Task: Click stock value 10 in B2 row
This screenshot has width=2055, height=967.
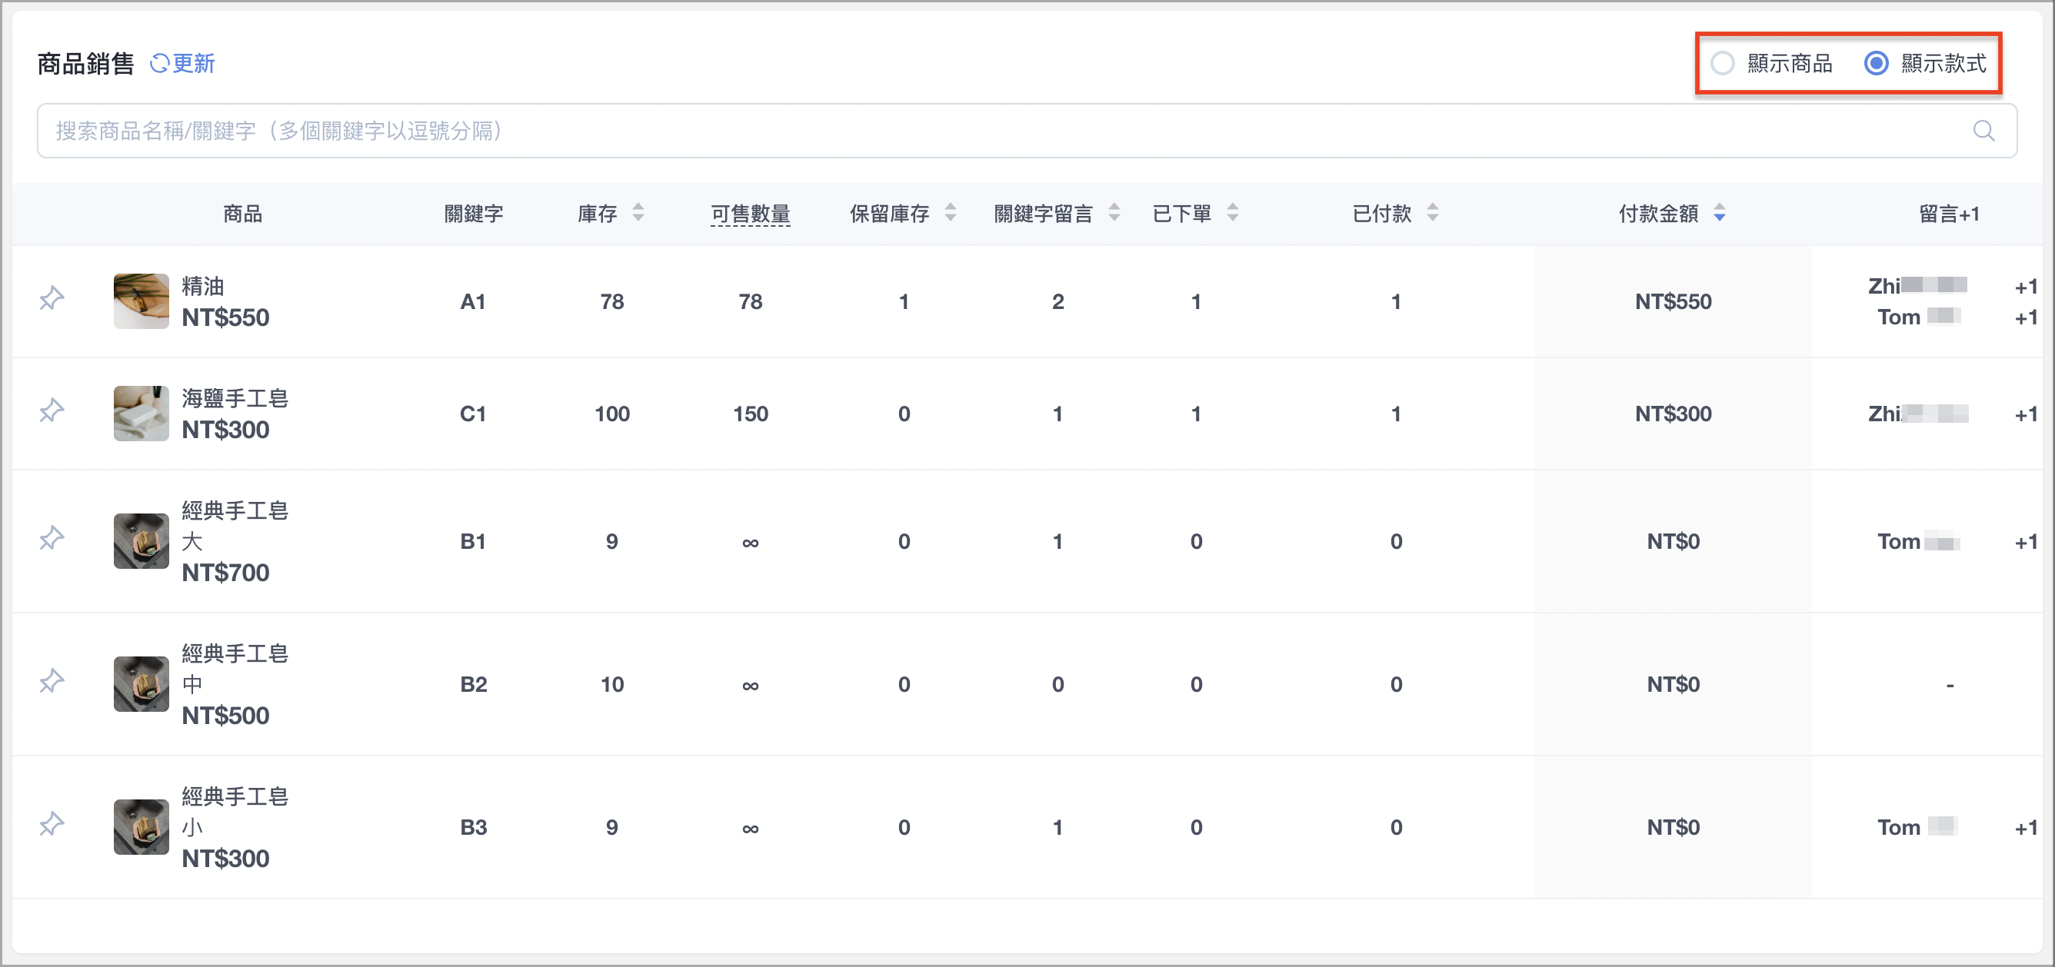Action: (612, 684)
